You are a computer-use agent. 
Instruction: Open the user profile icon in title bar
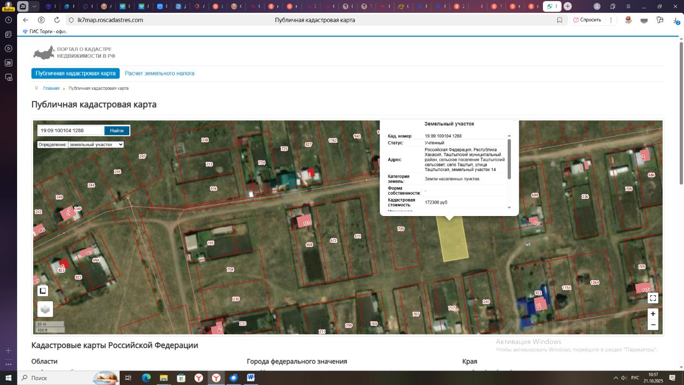pyautogui.click(x=597, y=6)
